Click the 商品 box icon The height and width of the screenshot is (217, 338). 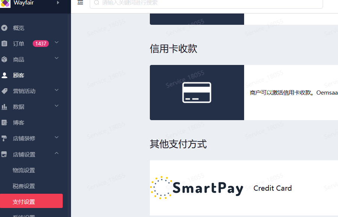(x=5, y=59)
